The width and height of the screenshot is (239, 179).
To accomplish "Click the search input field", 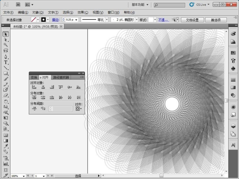I will tap(169, 5).
